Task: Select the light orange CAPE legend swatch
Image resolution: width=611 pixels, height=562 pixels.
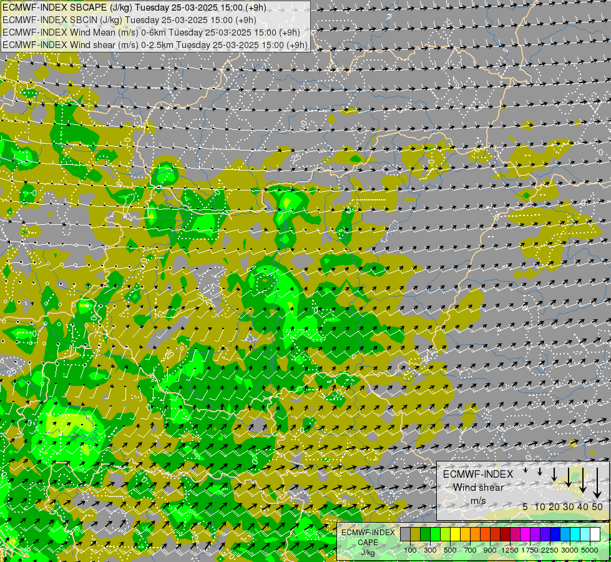Action: [475, 534]
